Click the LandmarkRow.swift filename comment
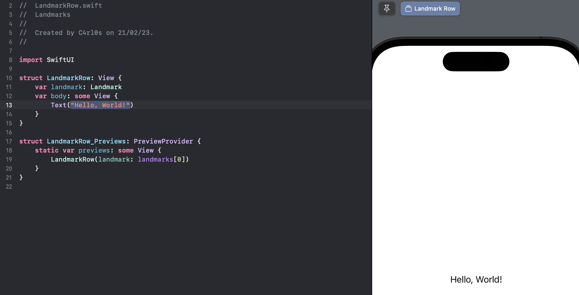 point(68,6)
